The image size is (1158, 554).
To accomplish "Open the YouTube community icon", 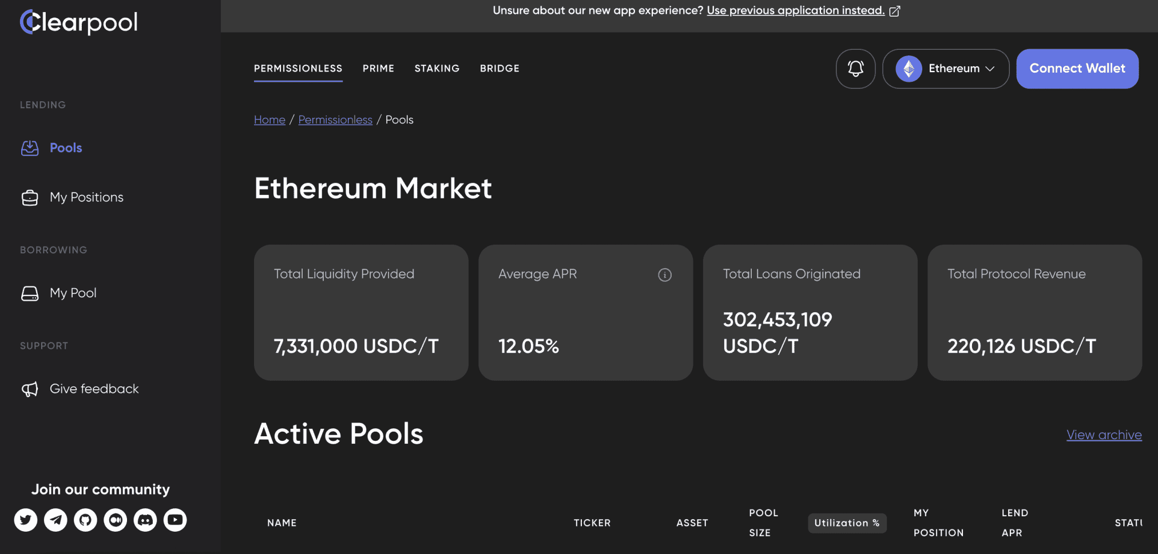I will [175, 520].
